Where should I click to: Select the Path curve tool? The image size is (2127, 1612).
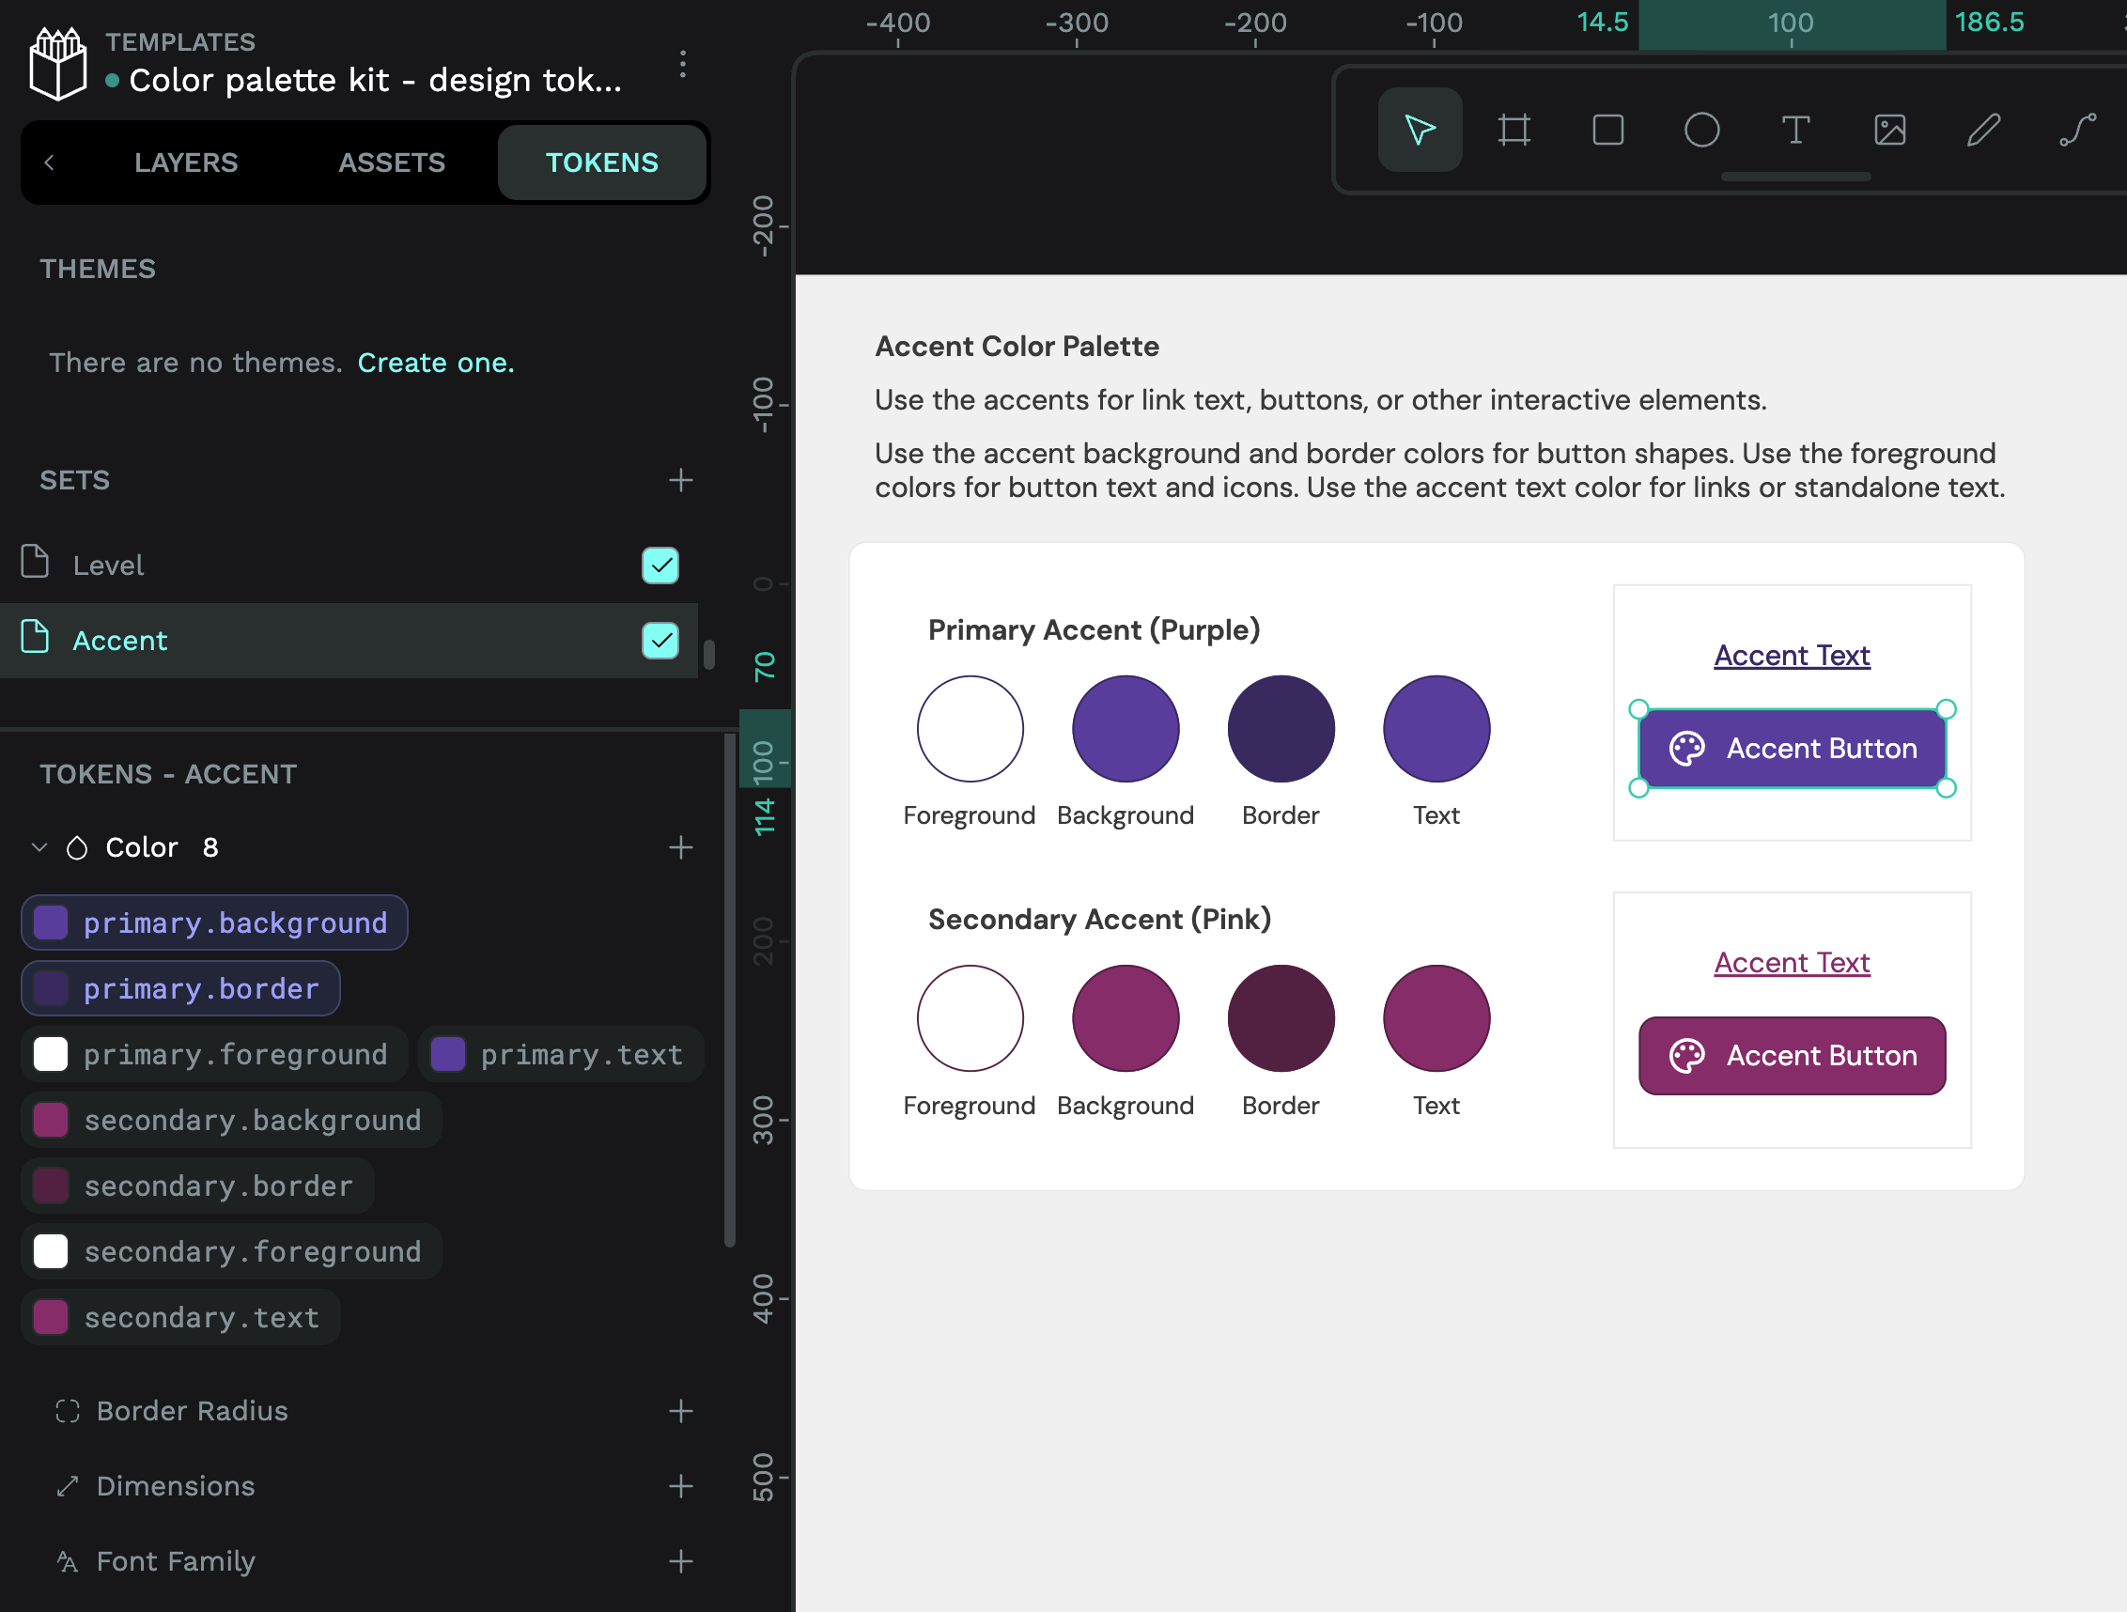click(x=2077, y=130)
